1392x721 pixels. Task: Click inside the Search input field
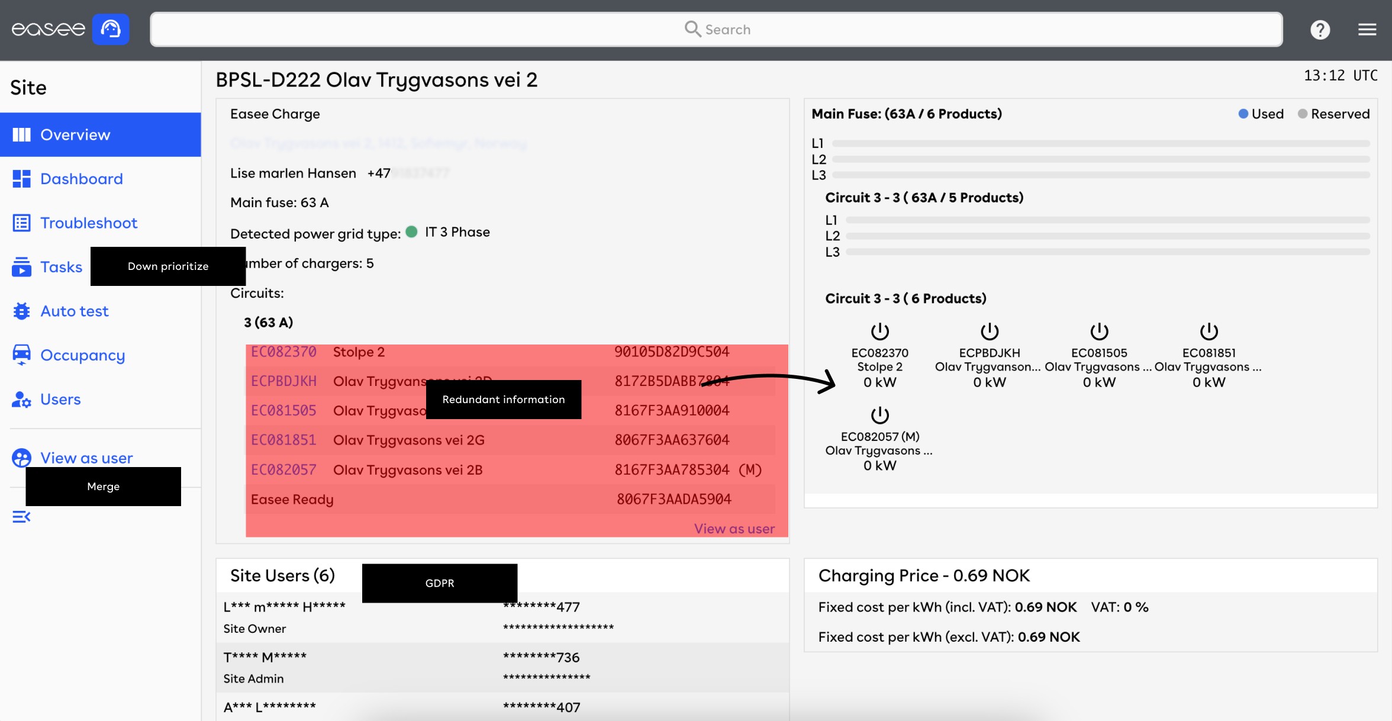click(x=716, y=30)
